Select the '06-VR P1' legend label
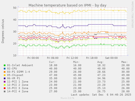The height and width of the screenshot is (101, 135). tap(14, 78)
